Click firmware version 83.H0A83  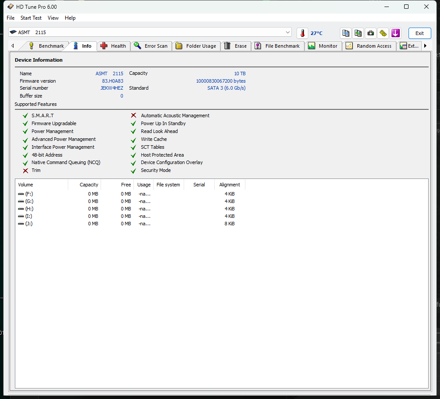coord(112,81)
